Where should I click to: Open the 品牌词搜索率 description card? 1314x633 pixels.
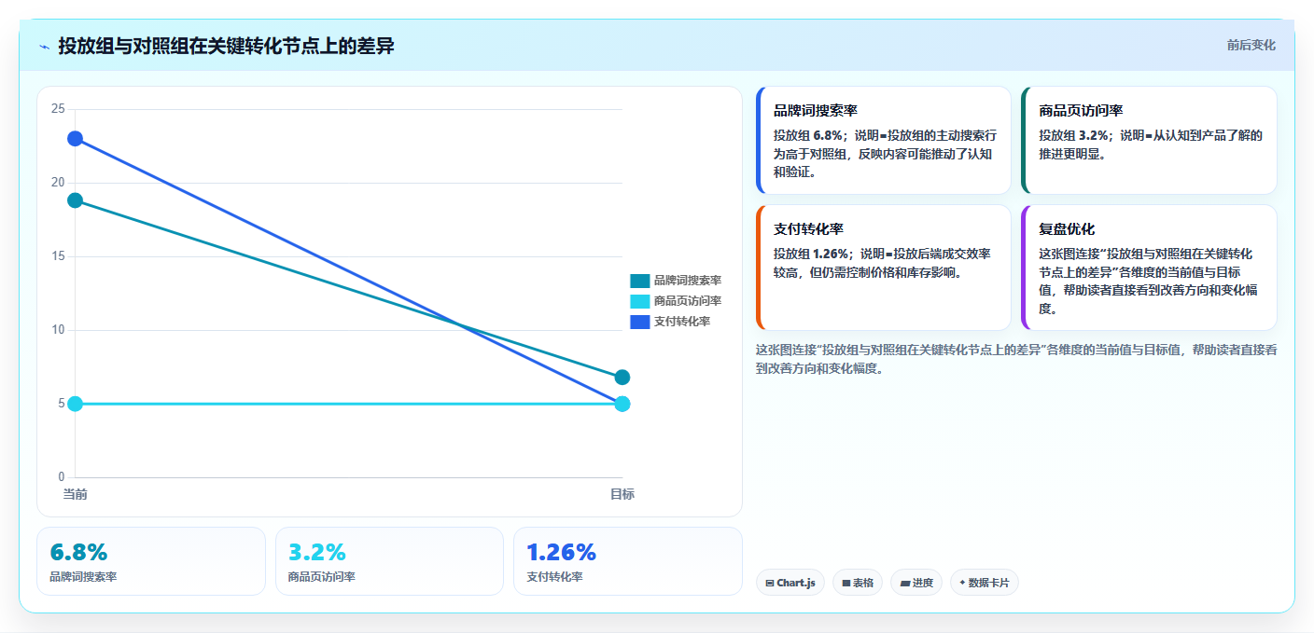[x=884, y=140]
